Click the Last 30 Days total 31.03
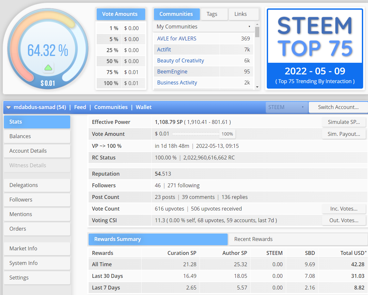 tap(358, 276)
